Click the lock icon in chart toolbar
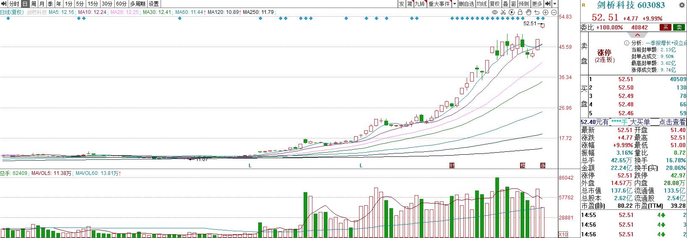Viewport: 687px width, 238px height. click(x=520, y=13)
